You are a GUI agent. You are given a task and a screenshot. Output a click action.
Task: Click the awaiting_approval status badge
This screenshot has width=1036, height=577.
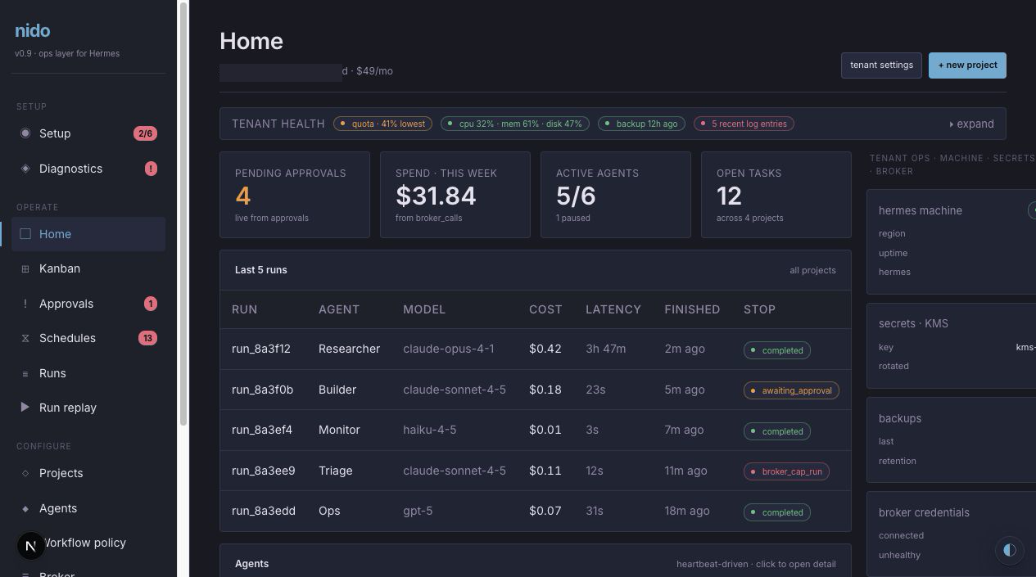pyautogui.click(x=791, y=390)
